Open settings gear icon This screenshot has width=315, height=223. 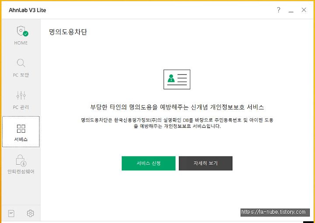pos(30,213)
